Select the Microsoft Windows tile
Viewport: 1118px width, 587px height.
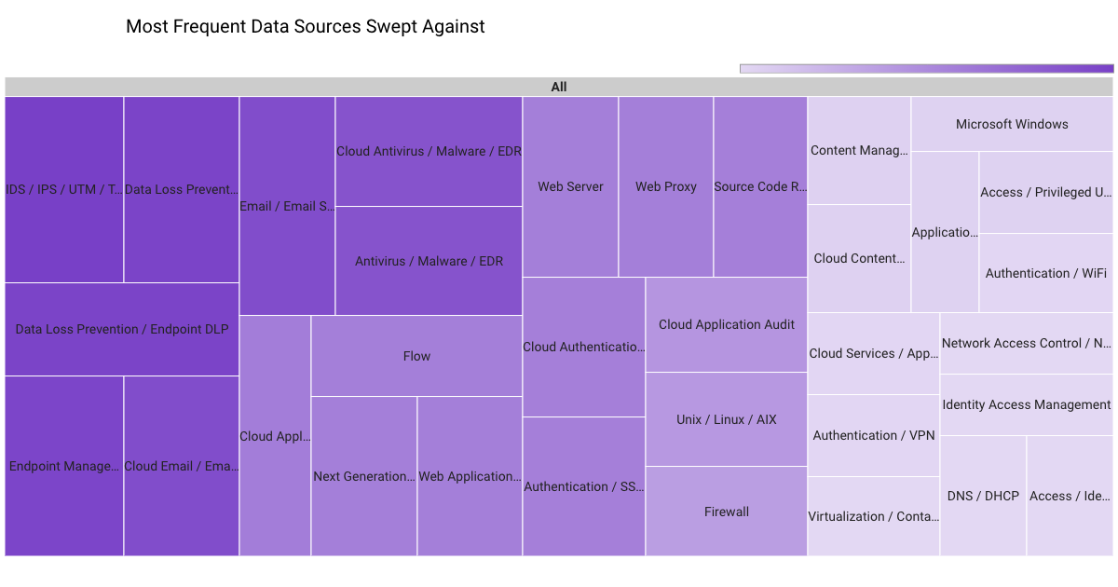pyautogui.click(x=1012, y=124)
